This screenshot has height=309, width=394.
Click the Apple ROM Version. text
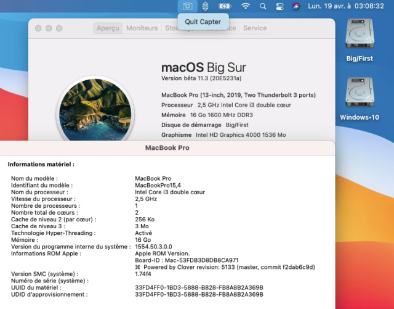pyautogui.click(x=163, y=253)
